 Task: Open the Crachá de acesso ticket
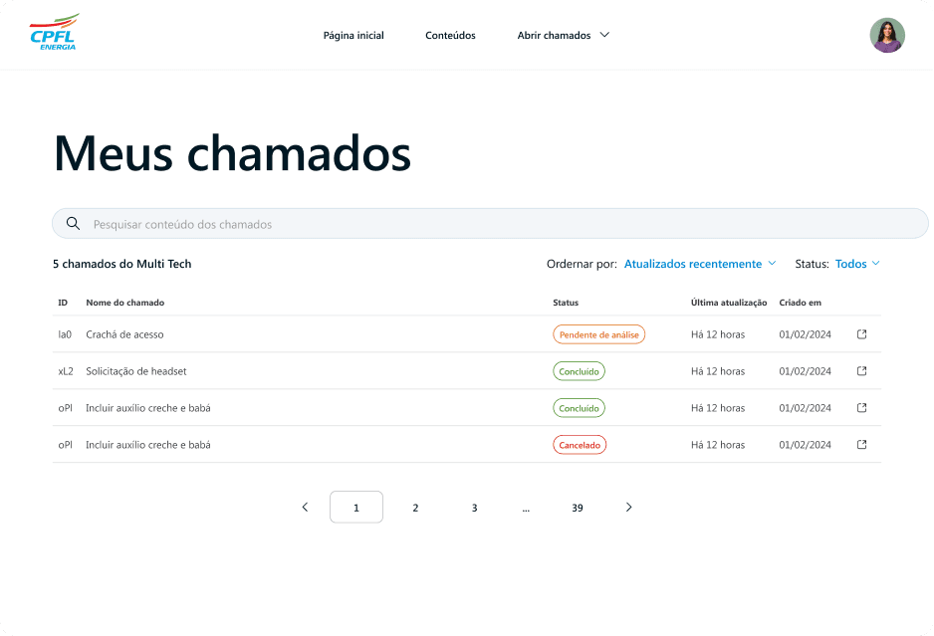coord(124,334)
